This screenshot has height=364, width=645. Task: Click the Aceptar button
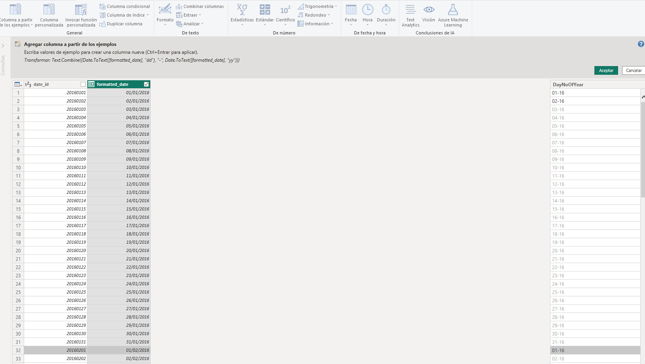pyautogui.click(x=606, y=70)
